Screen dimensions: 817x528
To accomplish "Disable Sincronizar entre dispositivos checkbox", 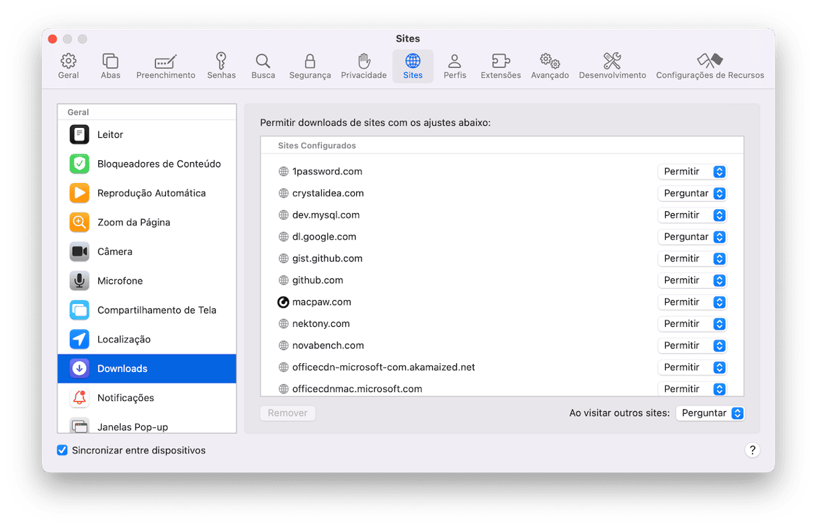I will (x=62, y=451).
